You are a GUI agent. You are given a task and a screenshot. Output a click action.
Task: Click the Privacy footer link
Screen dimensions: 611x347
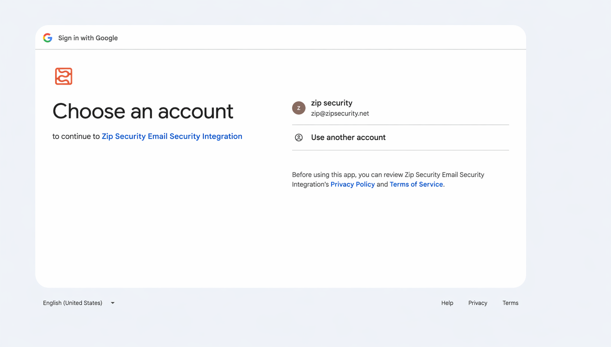point(478,303)
